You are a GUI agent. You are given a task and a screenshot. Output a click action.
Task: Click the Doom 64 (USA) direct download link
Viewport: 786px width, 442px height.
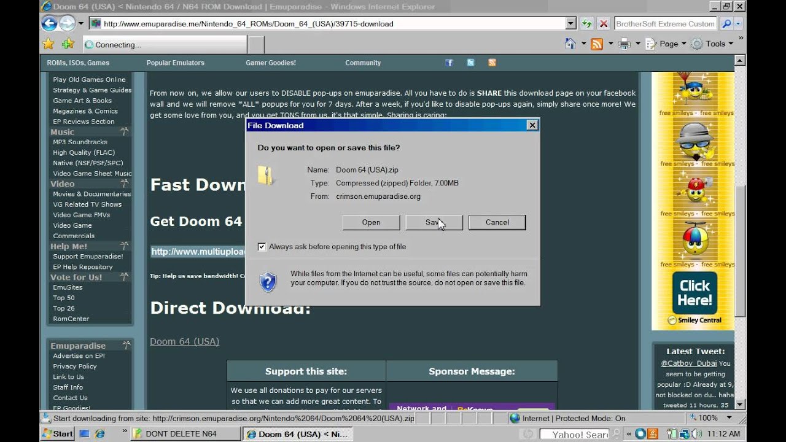click(184, 341)
